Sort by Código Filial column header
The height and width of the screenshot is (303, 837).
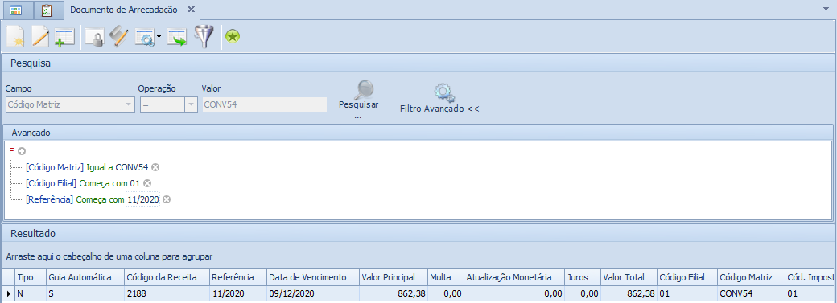click(687, 277)
